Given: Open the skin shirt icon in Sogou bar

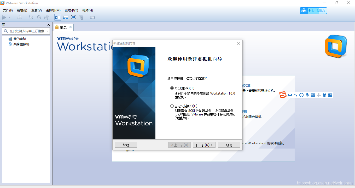Looking at the screenshot, I should [x=324, y=95].
